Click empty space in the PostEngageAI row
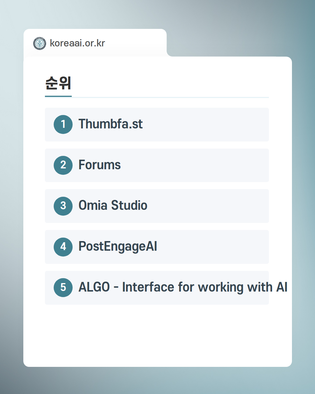Screen dimensions: 315x394 pyautogui.click(x=216, y=247)
